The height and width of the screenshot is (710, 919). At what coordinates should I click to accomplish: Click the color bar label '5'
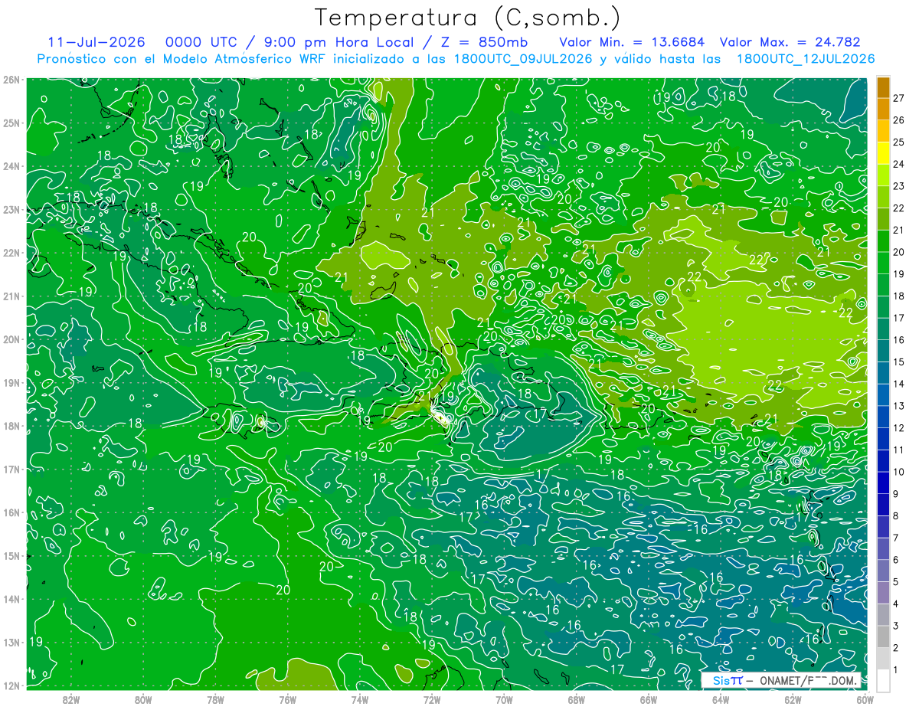896,582
